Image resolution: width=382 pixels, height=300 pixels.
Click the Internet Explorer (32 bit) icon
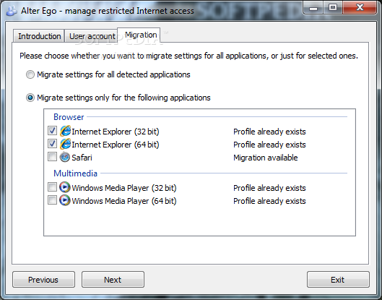point(65,131)
